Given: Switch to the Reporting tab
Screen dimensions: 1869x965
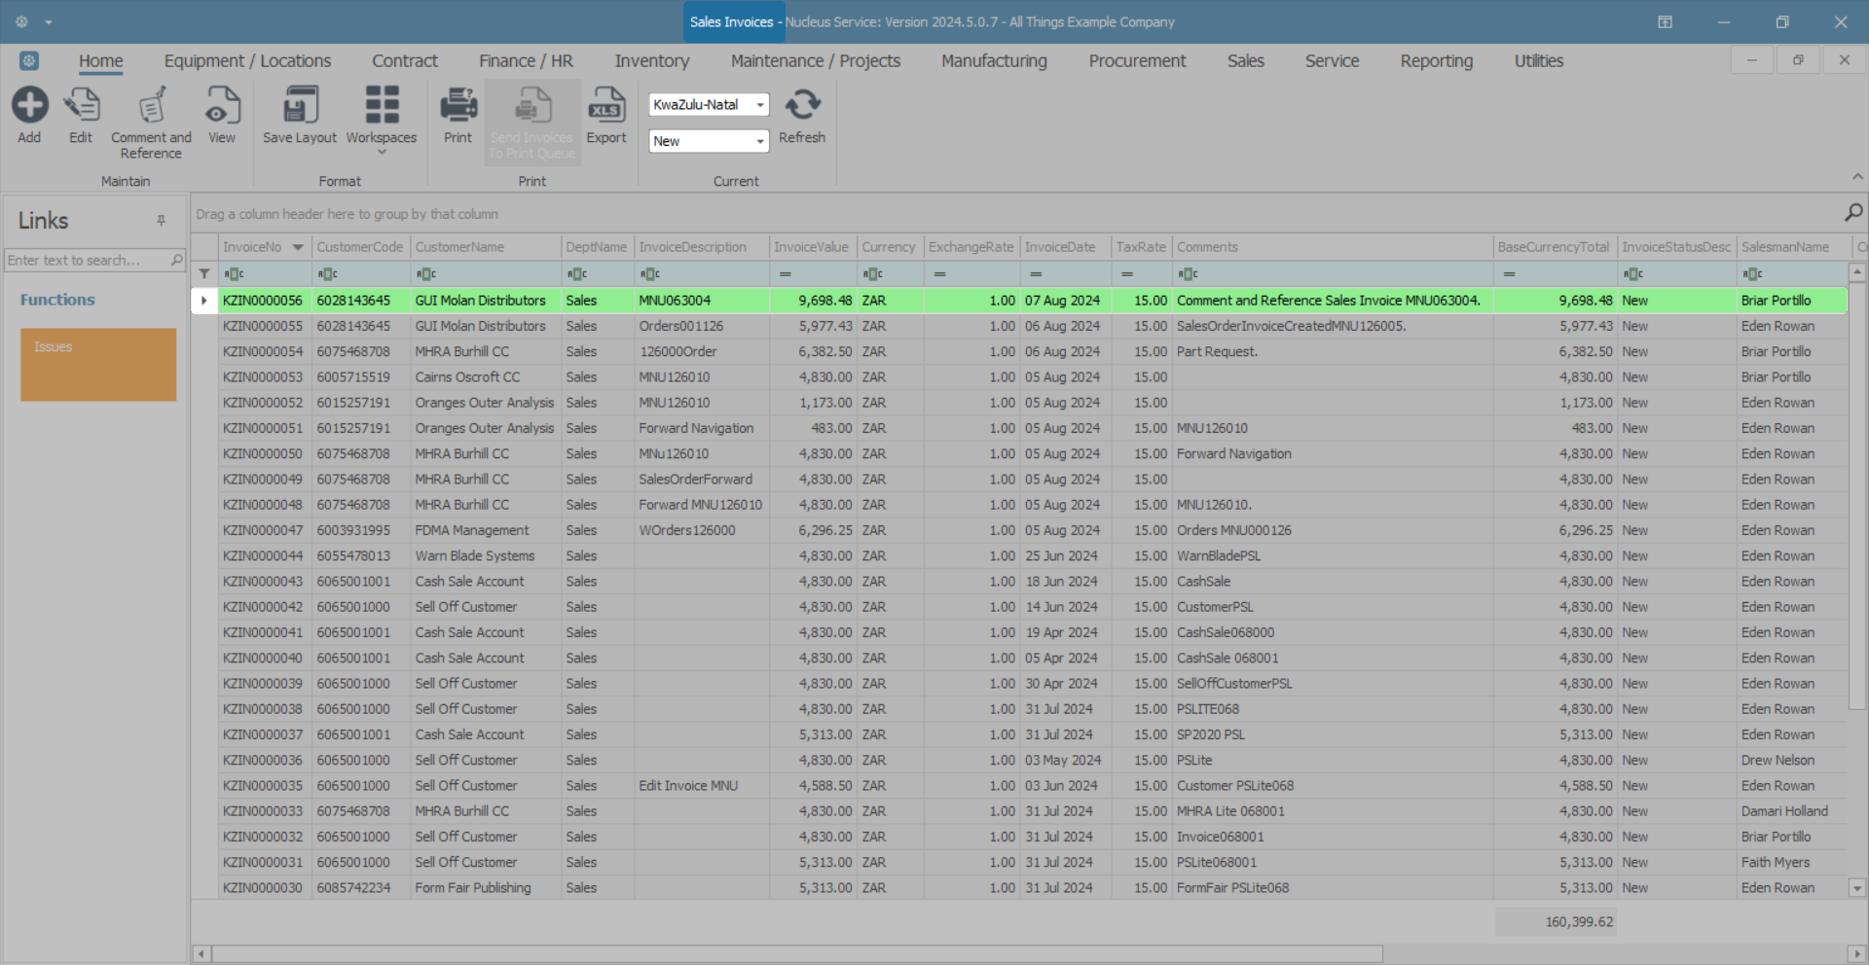Looking at the screenshot, I should pyautogui.click(x=1436, y=60).
